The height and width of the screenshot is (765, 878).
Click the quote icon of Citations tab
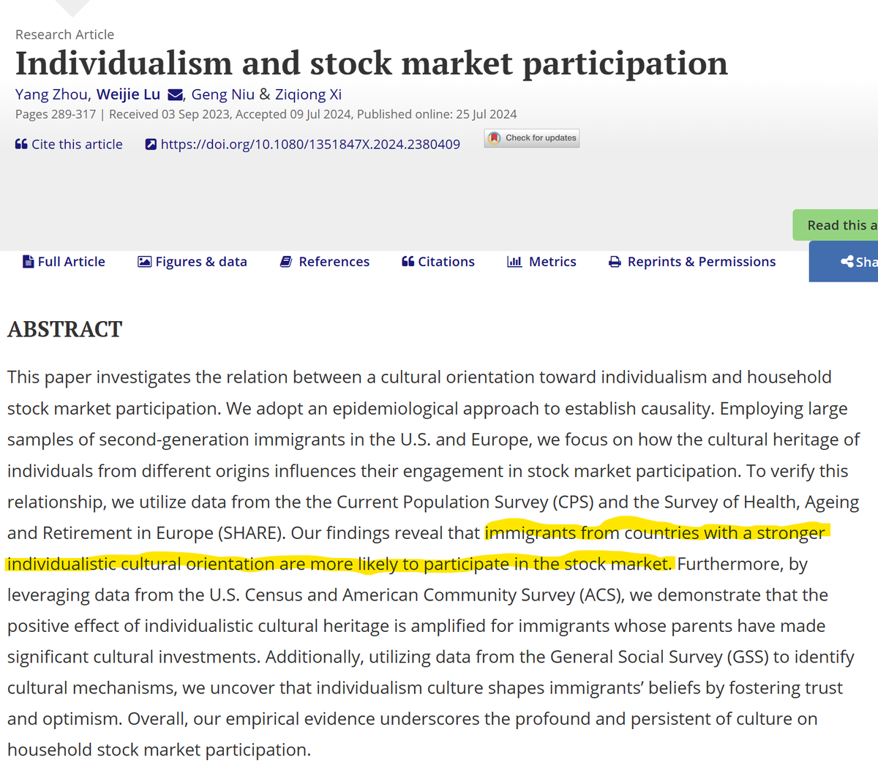pos(408,262)
